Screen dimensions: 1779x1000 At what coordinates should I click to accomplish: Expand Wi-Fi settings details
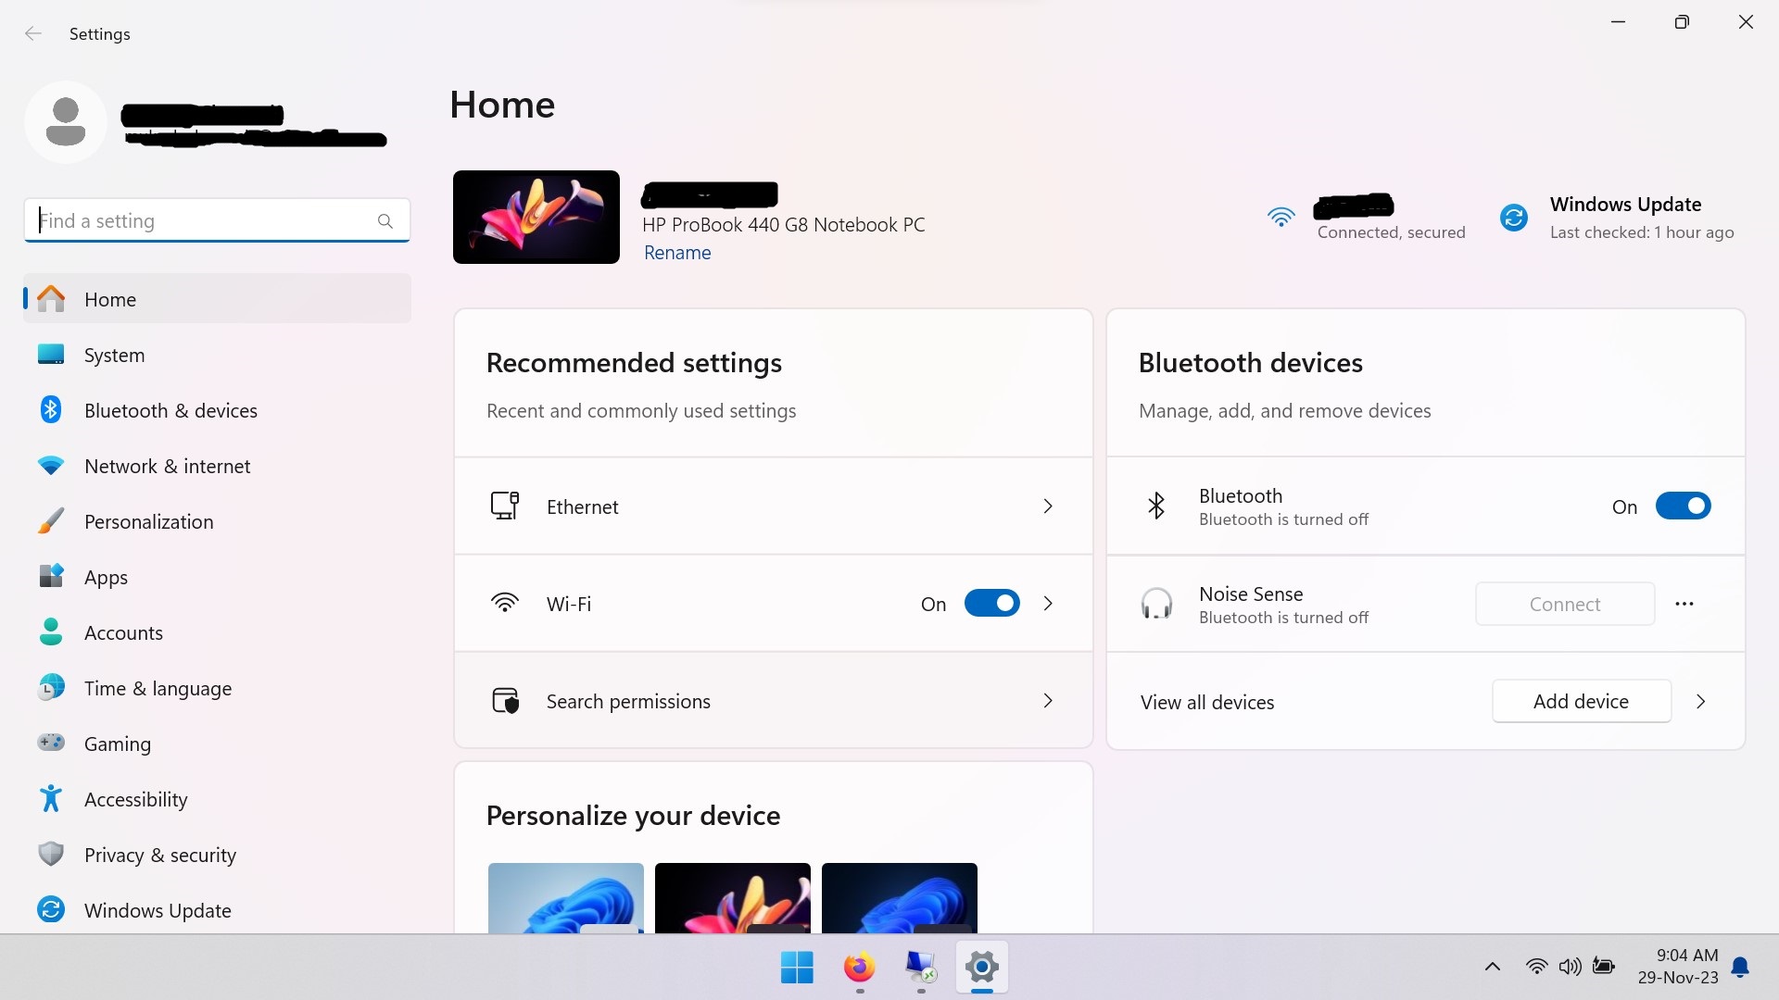(x=1047, y=602)
